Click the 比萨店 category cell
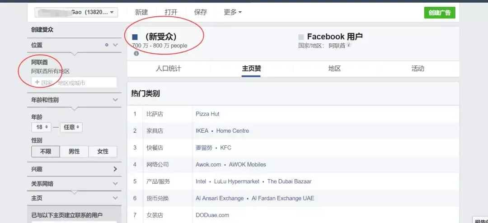488x223 pixels. 155,114
